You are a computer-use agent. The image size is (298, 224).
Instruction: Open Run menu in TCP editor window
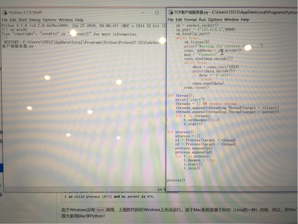(202, 20)
